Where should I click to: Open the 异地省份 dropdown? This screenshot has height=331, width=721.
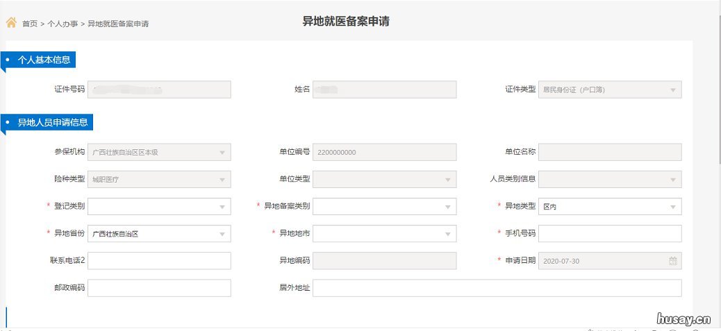[x=159, y=234]
